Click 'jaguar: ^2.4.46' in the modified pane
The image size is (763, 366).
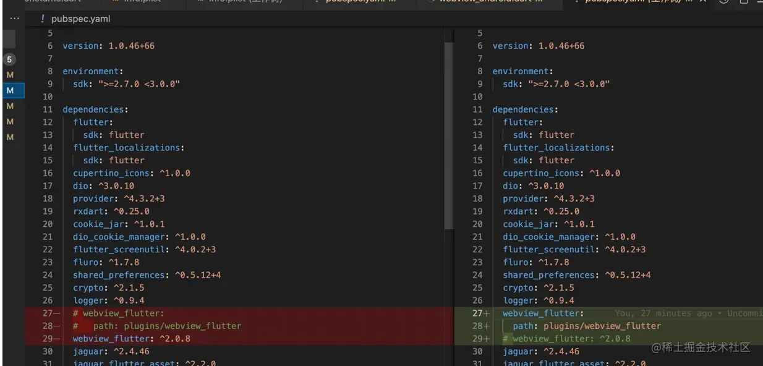(541, 352)
